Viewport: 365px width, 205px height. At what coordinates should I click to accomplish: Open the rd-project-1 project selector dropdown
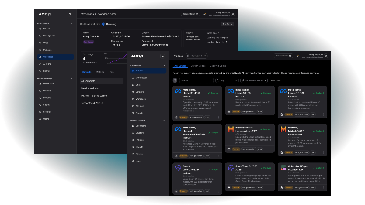[196, 56]
